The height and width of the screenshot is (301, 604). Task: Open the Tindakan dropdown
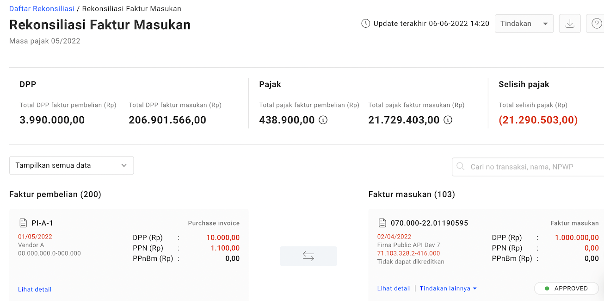524,24
